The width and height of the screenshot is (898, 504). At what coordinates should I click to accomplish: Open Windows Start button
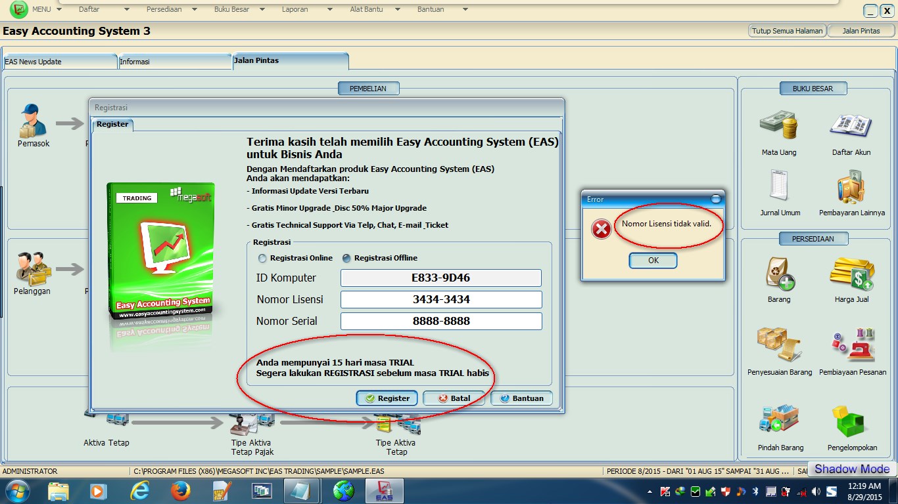click(x=18, y=491)
